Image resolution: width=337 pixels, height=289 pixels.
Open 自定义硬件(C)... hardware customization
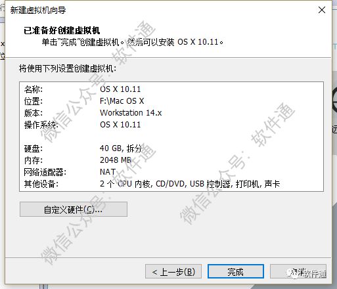click(74, 210)
